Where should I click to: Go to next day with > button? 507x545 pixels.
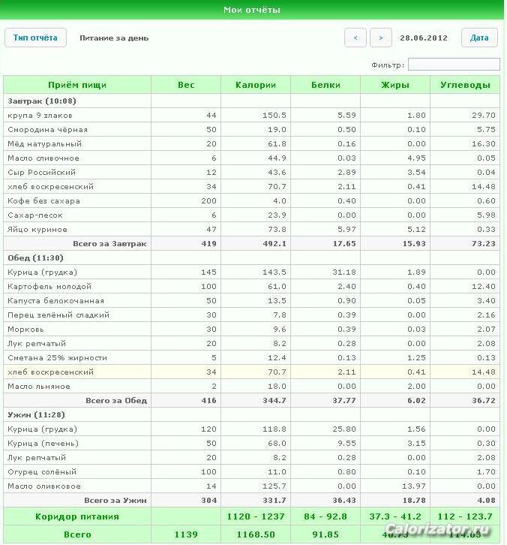(x=381, y=38)
